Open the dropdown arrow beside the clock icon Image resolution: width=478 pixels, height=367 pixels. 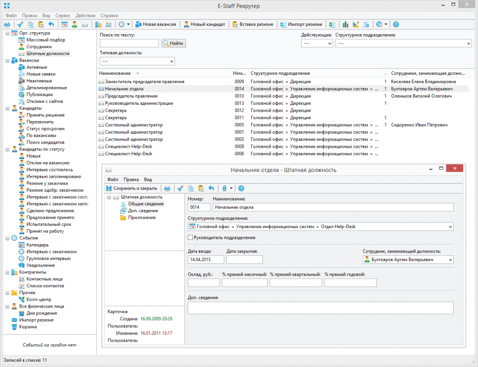(x=128, y=24)
